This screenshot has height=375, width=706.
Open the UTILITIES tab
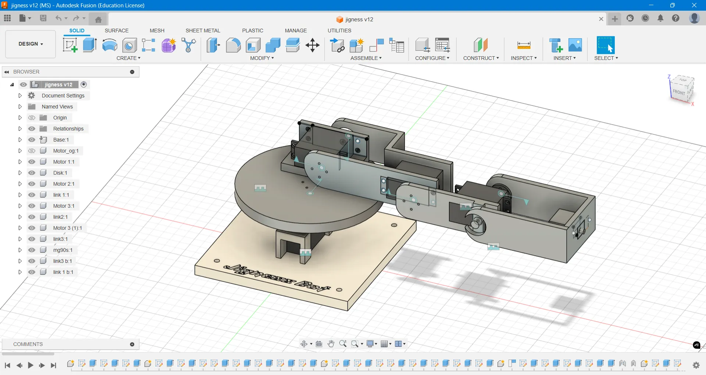(x=339, y=31)
